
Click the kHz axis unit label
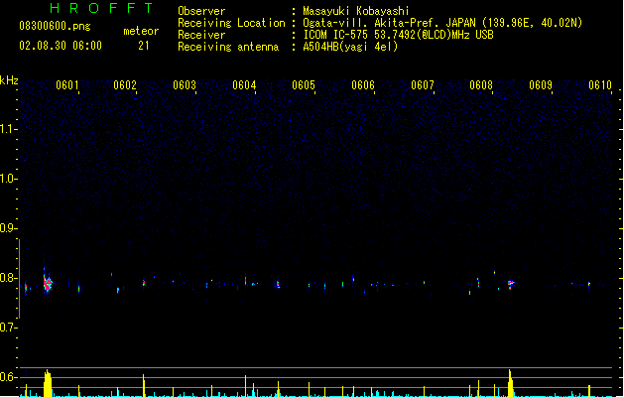(x=9, y=80)
